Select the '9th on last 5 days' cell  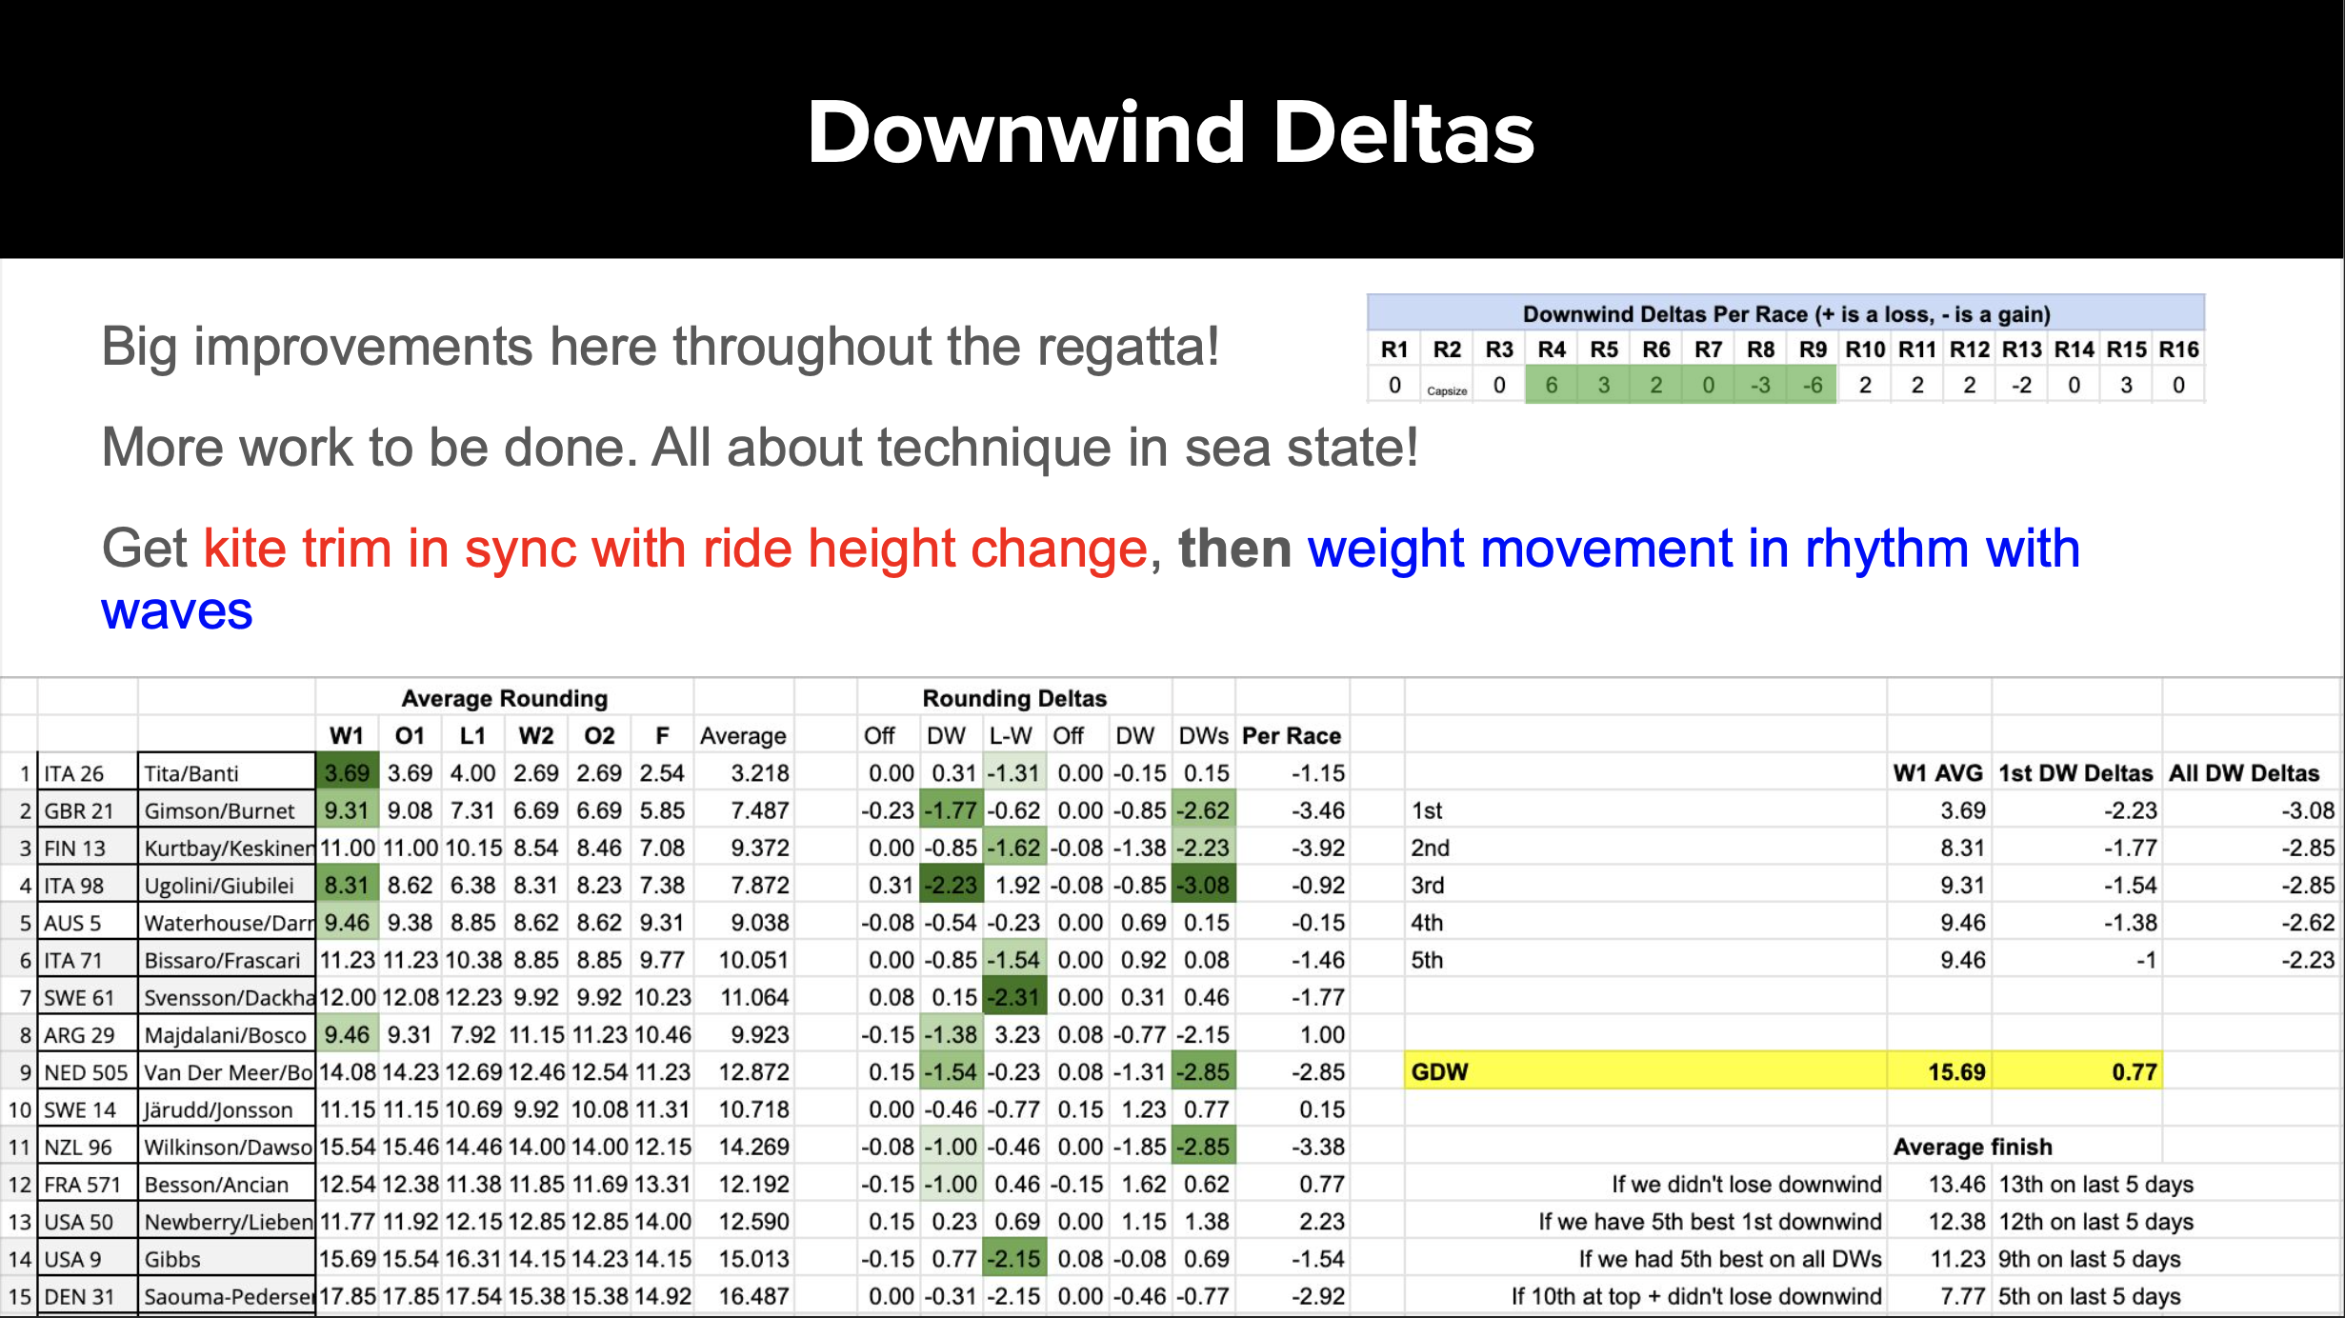click(x=2089, y=1259)
